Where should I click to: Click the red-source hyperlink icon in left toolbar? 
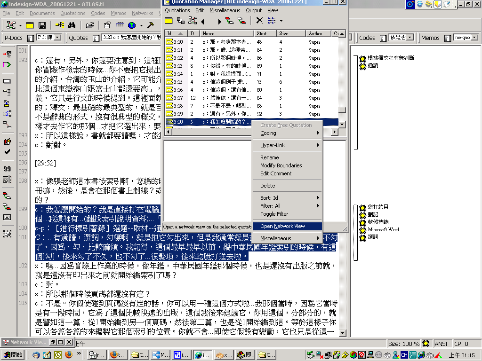[7, 196]
